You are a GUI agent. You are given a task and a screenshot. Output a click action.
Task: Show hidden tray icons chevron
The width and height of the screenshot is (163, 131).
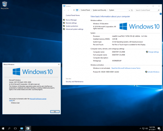141,128
